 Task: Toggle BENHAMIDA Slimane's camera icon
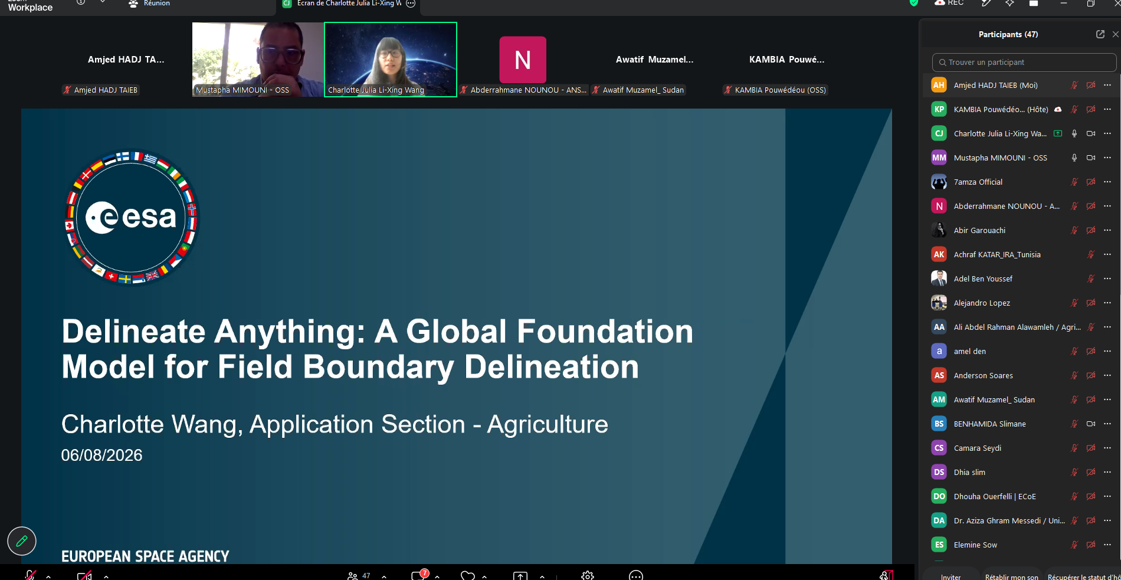point(1091,424)
